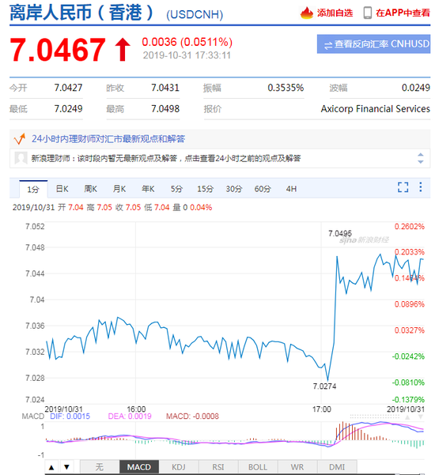Click the 16:00 time axis label
The height and width of the screenshot is (475, 435).
tap(136, 409)
